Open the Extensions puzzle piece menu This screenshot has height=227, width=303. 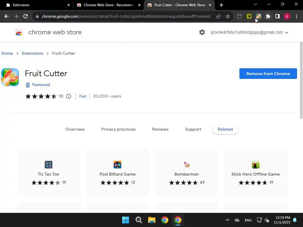(268, 17)
